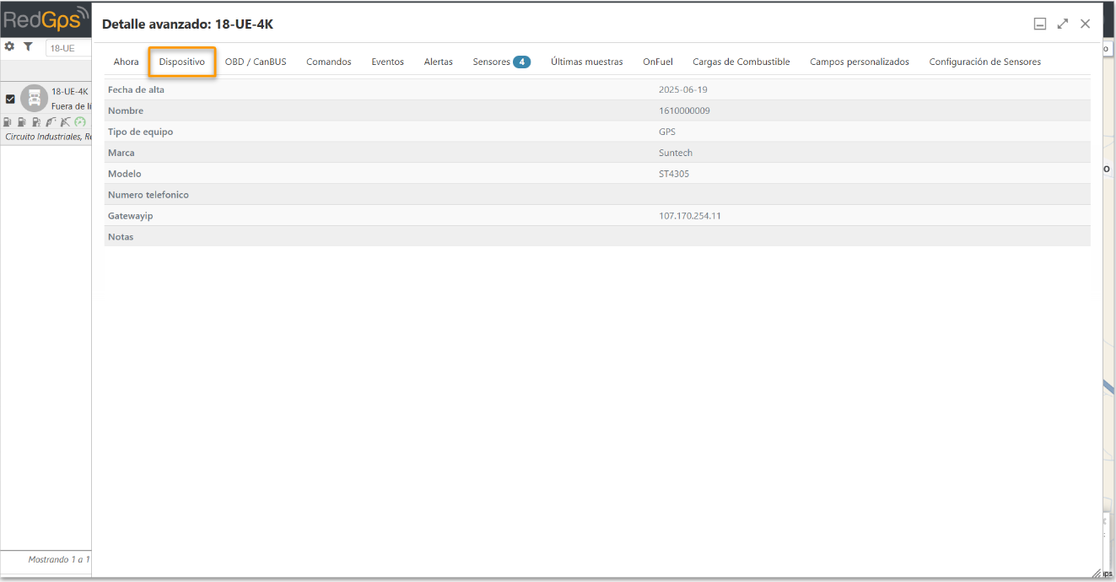The image size is (1116, 582).
Task: Open the Cargas de Combustible tab
Action: [741, 62]
